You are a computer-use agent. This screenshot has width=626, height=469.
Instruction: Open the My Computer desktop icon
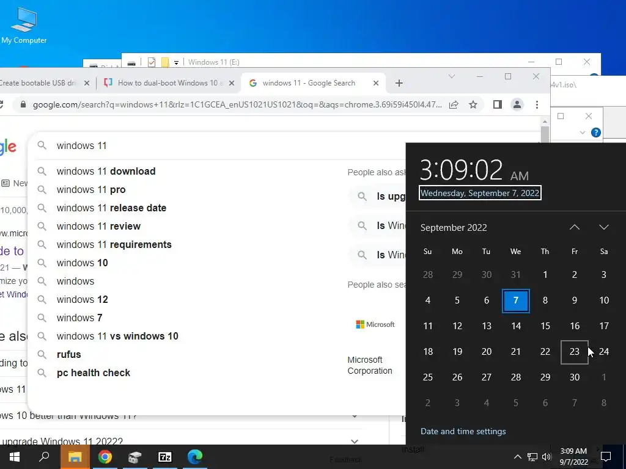point(24,26)
